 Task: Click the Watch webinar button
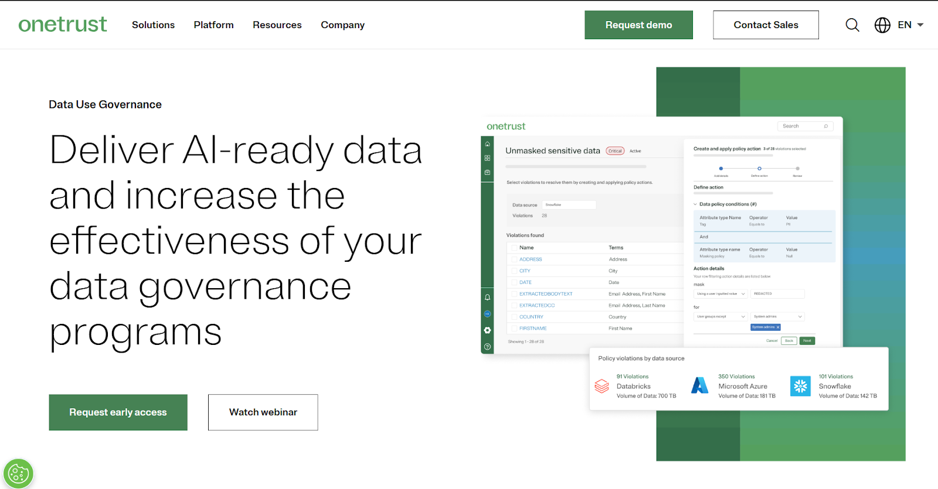pos(263,412)
